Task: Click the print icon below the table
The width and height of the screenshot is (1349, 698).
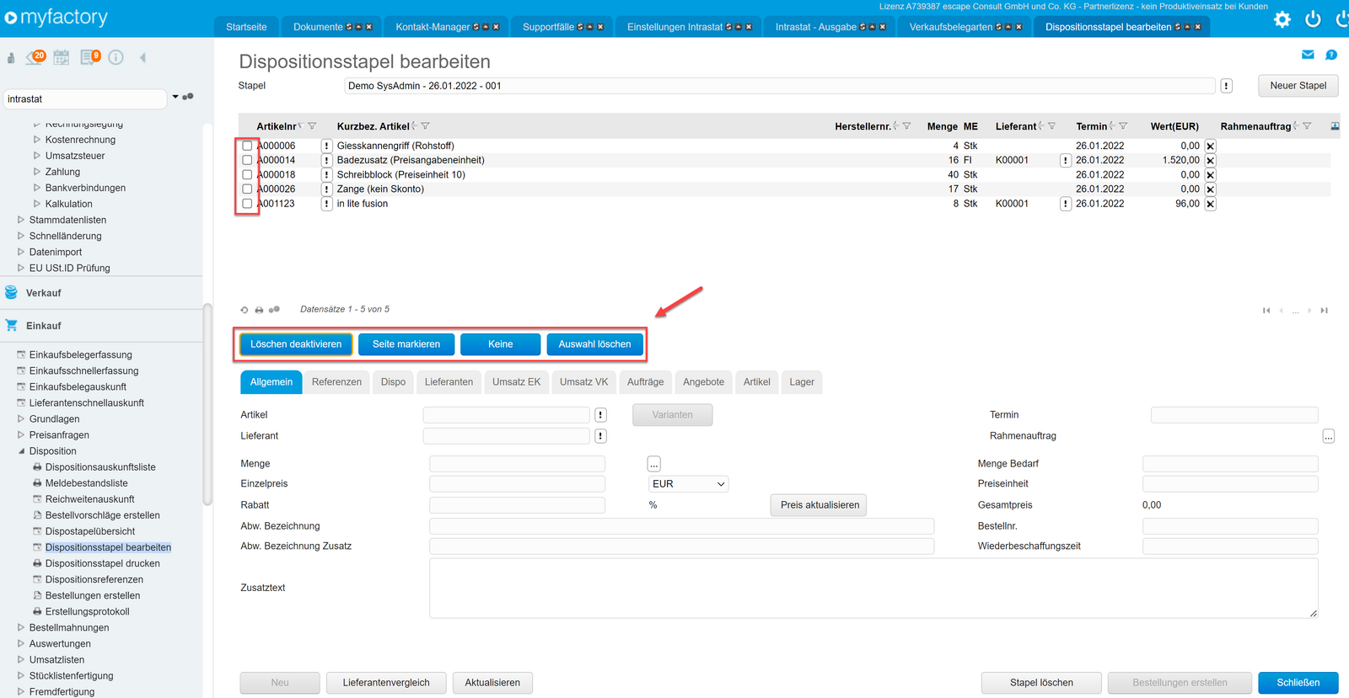Action: (x=259, y=310)
